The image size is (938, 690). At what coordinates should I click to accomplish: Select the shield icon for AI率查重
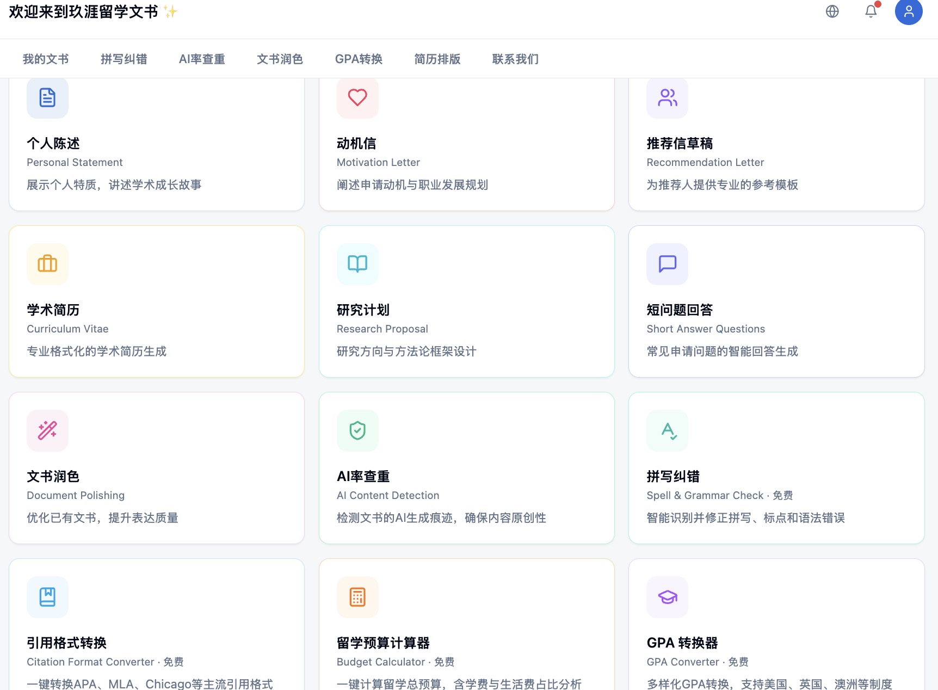coord(357,430)
